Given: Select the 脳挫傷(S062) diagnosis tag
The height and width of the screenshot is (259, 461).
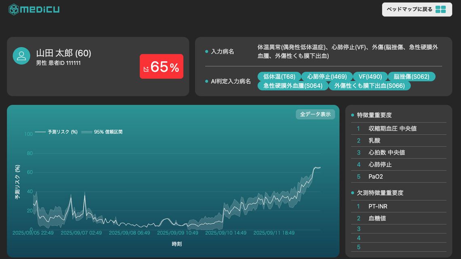Looking at the screenshot, I should coord(411,76).
